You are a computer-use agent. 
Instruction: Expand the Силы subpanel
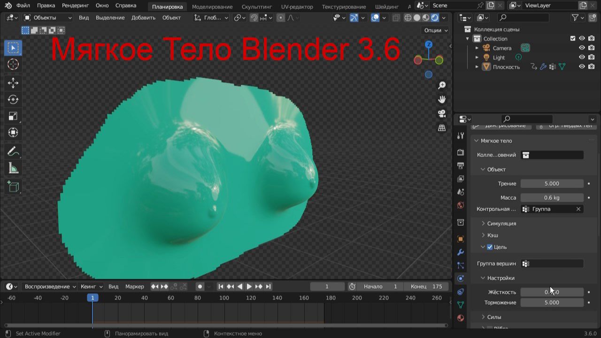(x=483, y=317)
